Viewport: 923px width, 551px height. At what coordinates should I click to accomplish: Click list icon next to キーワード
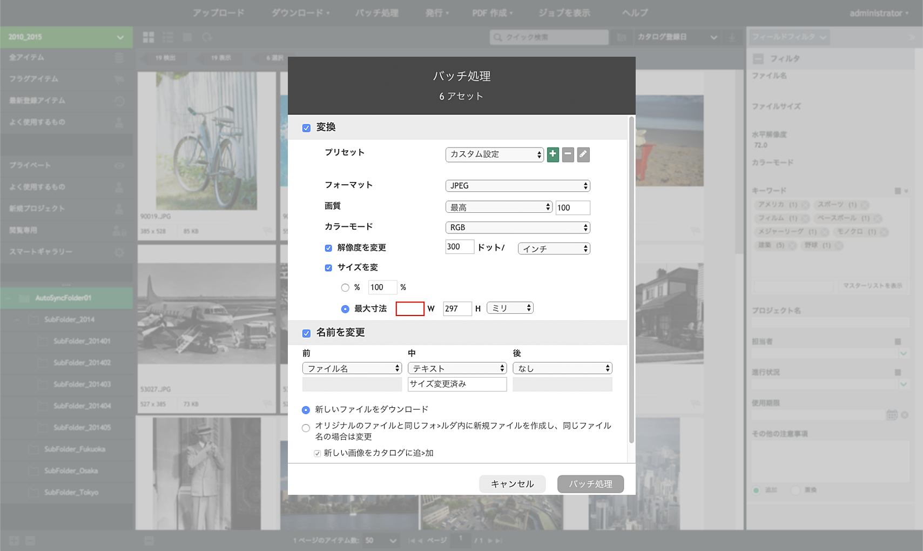point(898,191)
